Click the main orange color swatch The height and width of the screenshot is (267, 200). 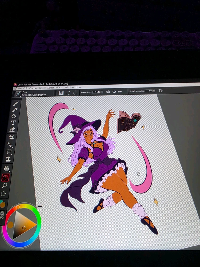3,205
